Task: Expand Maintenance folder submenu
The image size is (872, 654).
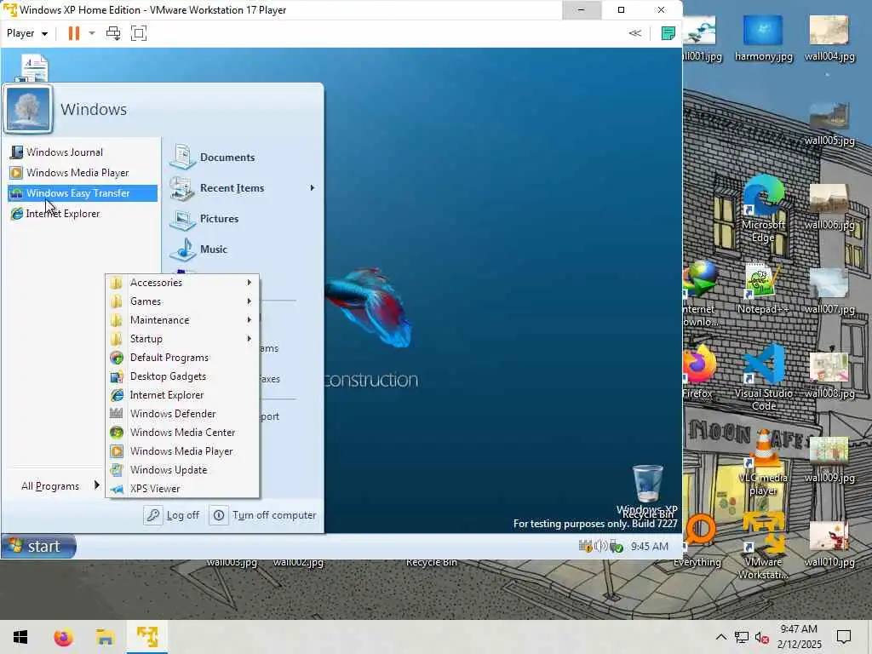Action: 182,320
